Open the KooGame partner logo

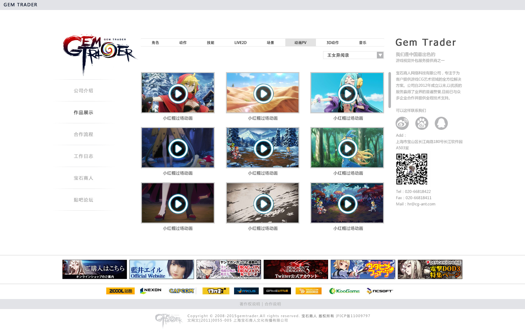tap(344, 291)
